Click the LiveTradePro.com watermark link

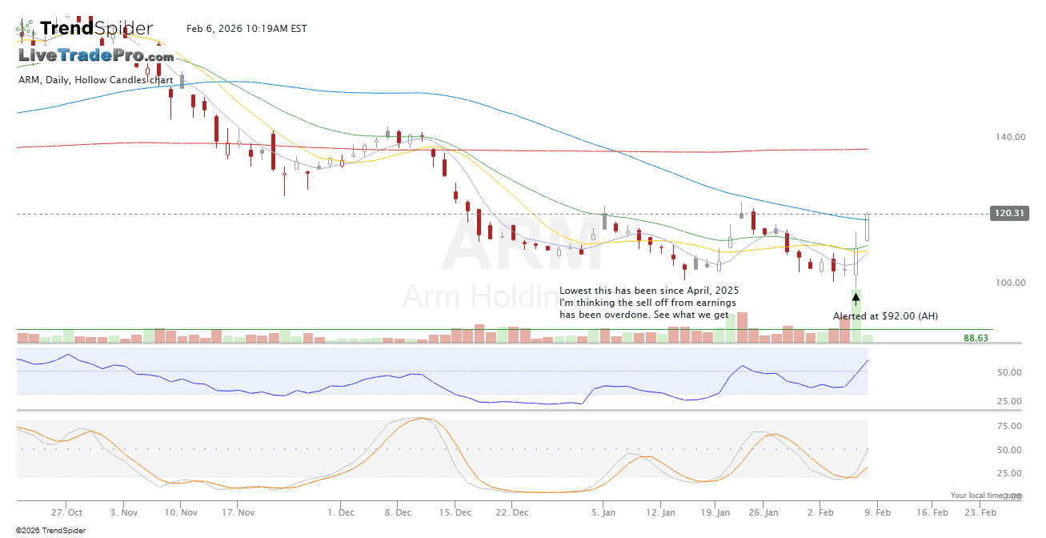[96, 56]
